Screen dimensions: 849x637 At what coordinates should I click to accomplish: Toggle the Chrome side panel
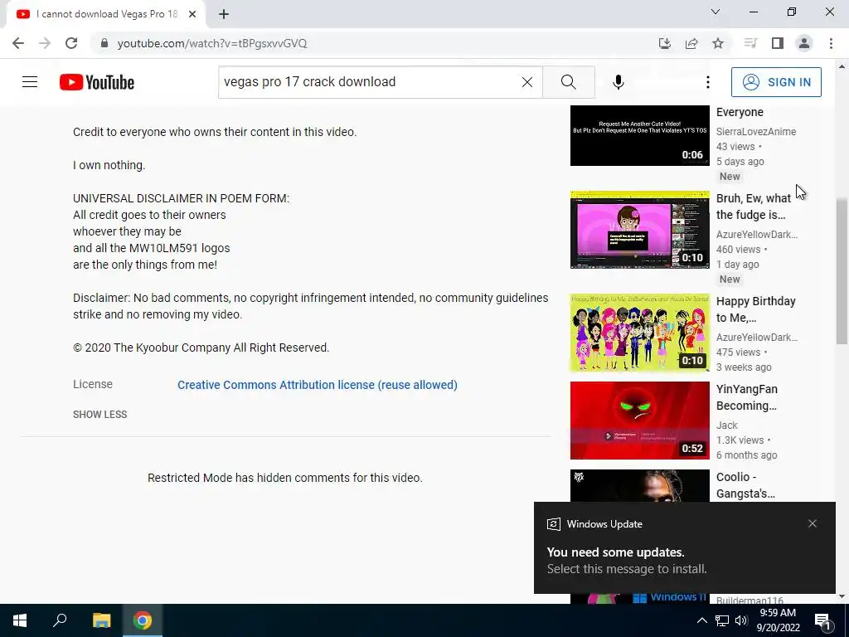tap(778, 43)
